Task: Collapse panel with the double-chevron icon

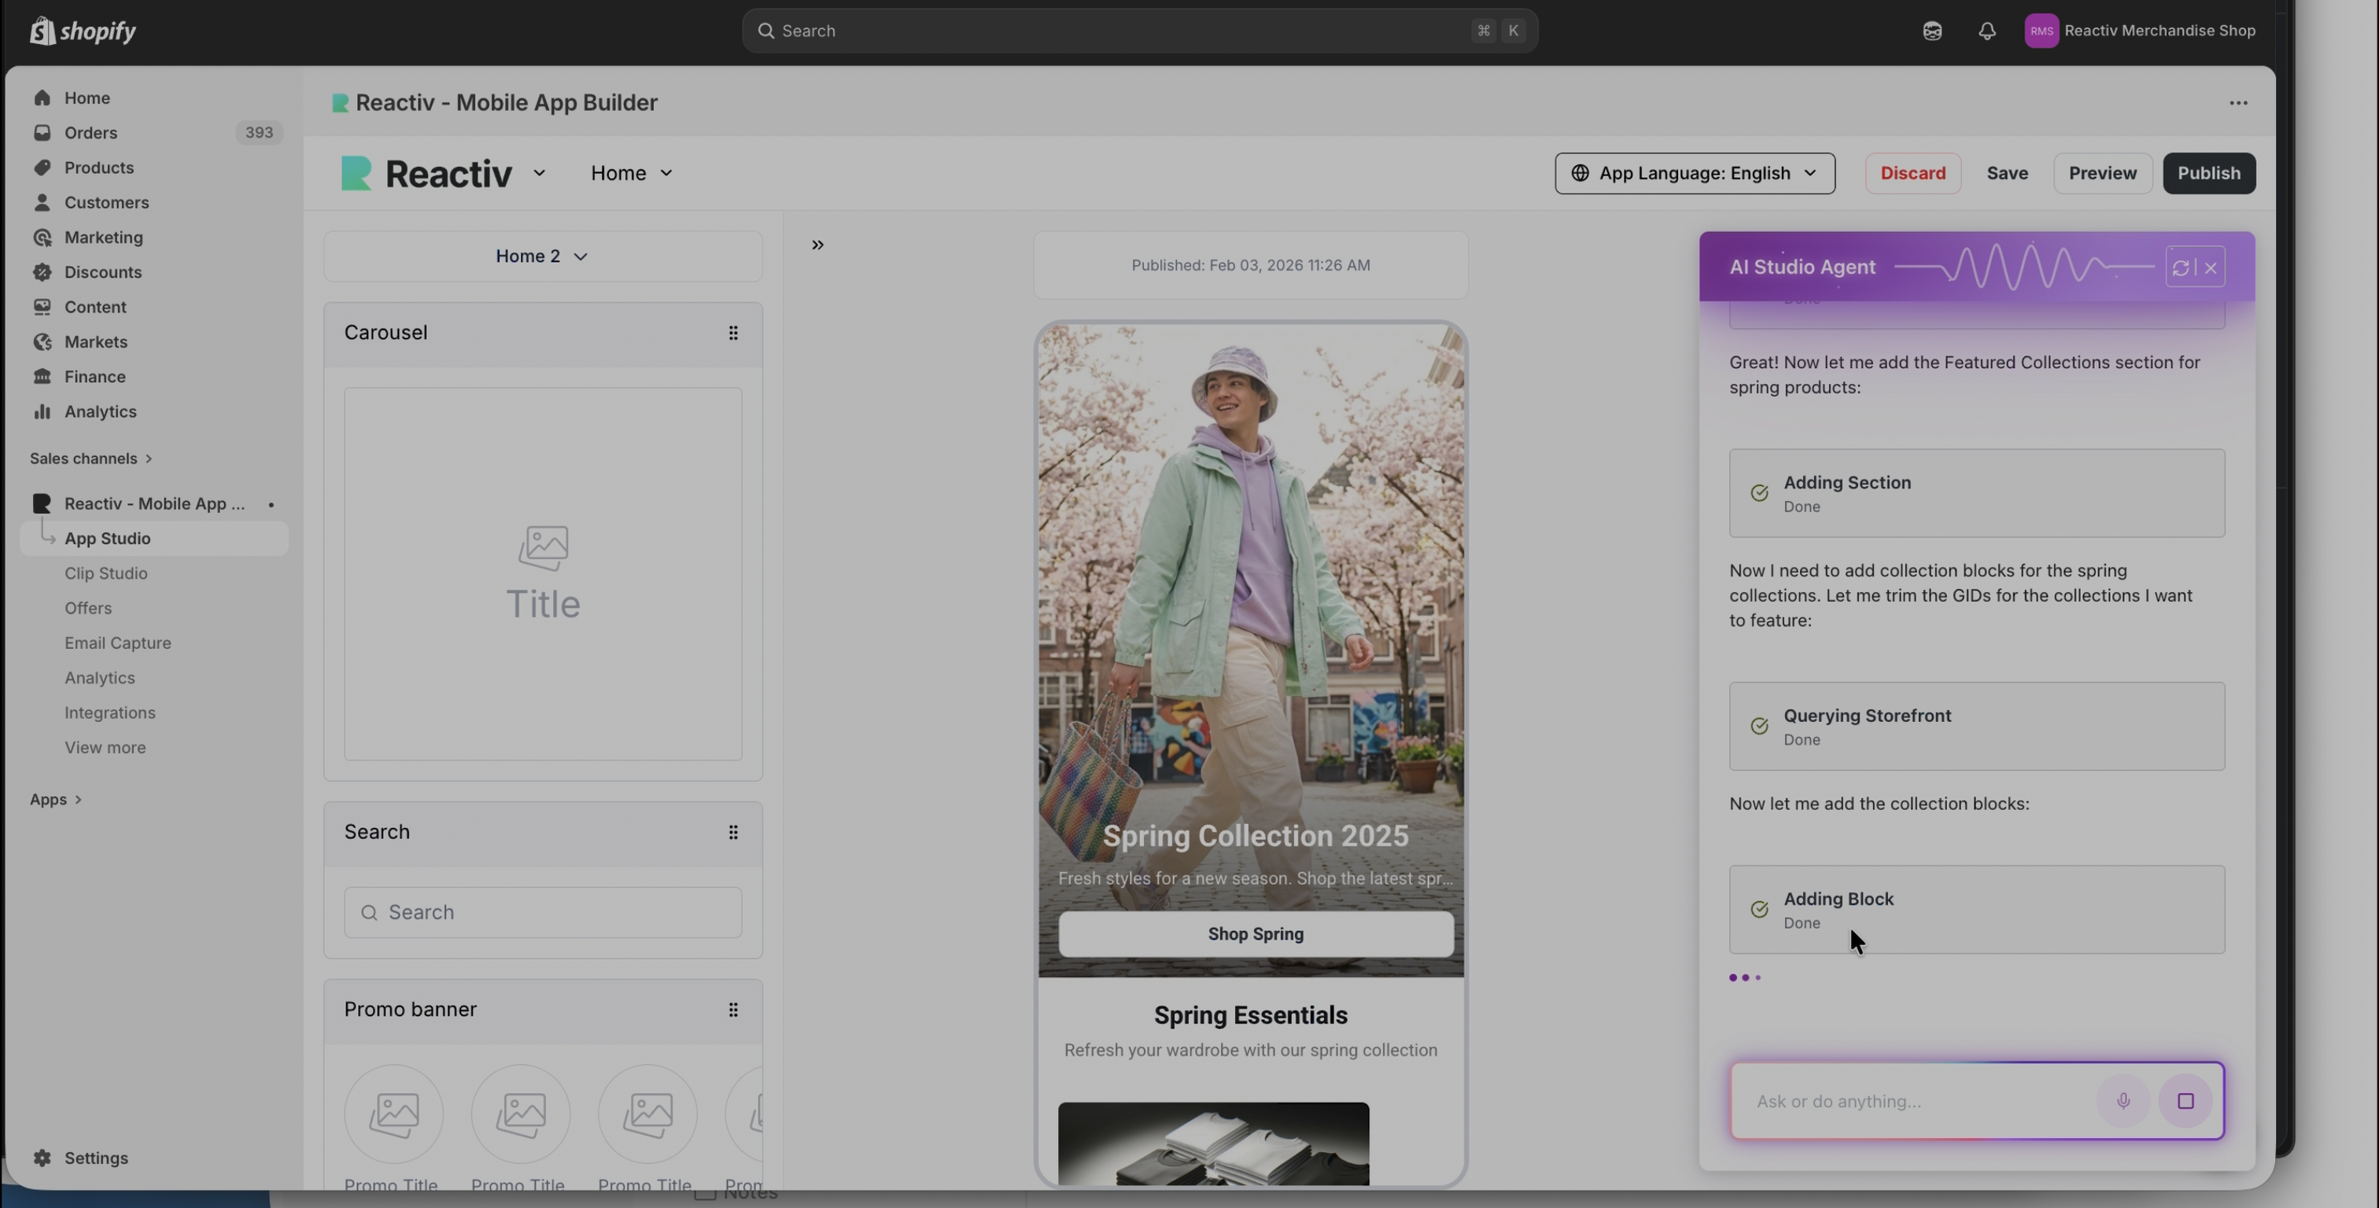Action: coord(817,245)
